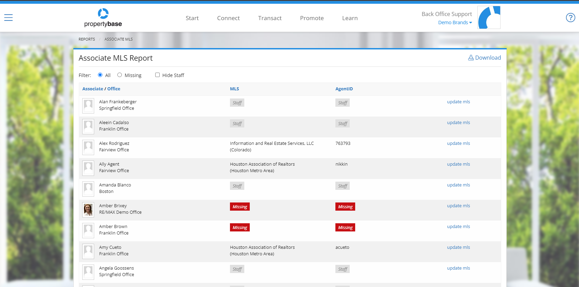Click Amber Brixey's profile photo
Viewport: 579px width, 287px height.
[x=88, y=210]
